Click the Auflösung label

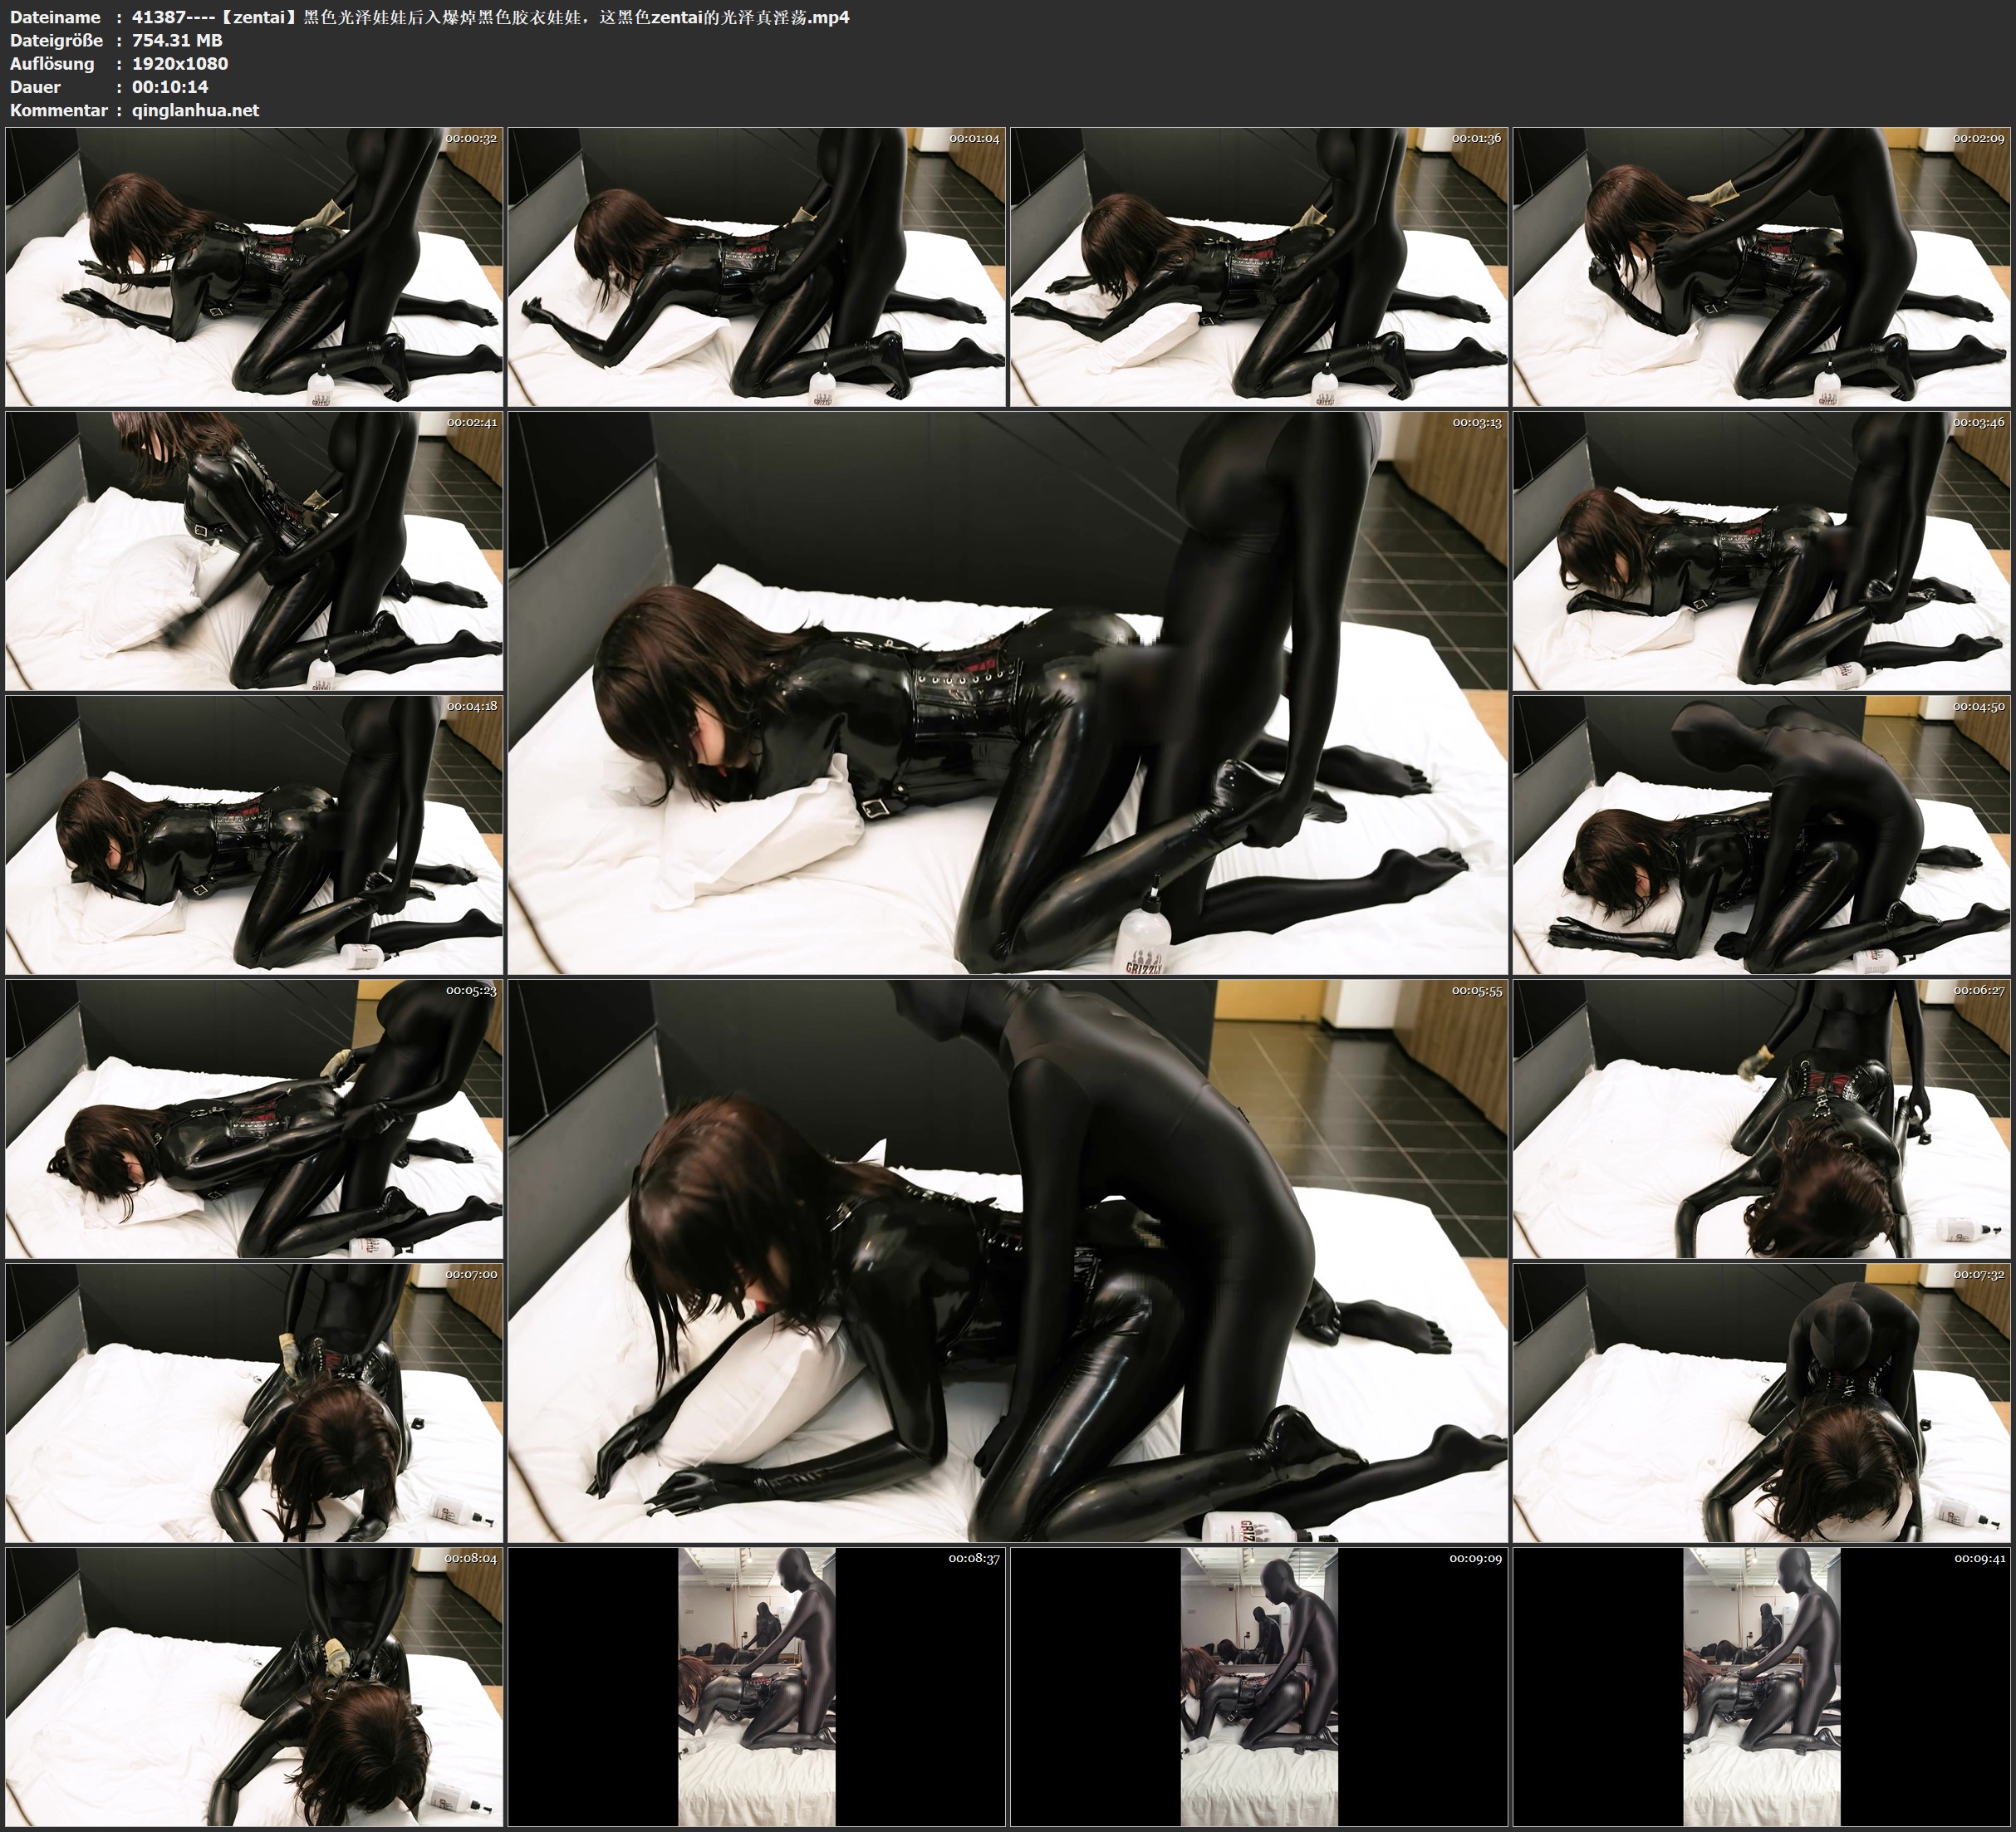coord(52,63)
